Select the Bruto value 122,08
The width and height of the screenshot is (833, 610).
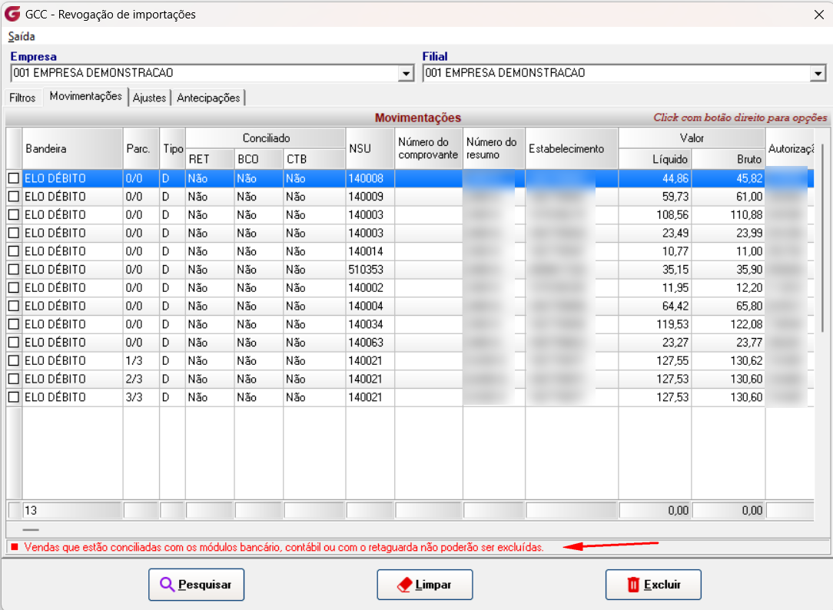pyautogui.click(x=728, y=324)
